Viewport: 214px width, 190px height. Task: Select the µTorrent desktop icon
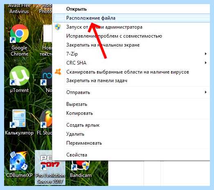point(19,79)
